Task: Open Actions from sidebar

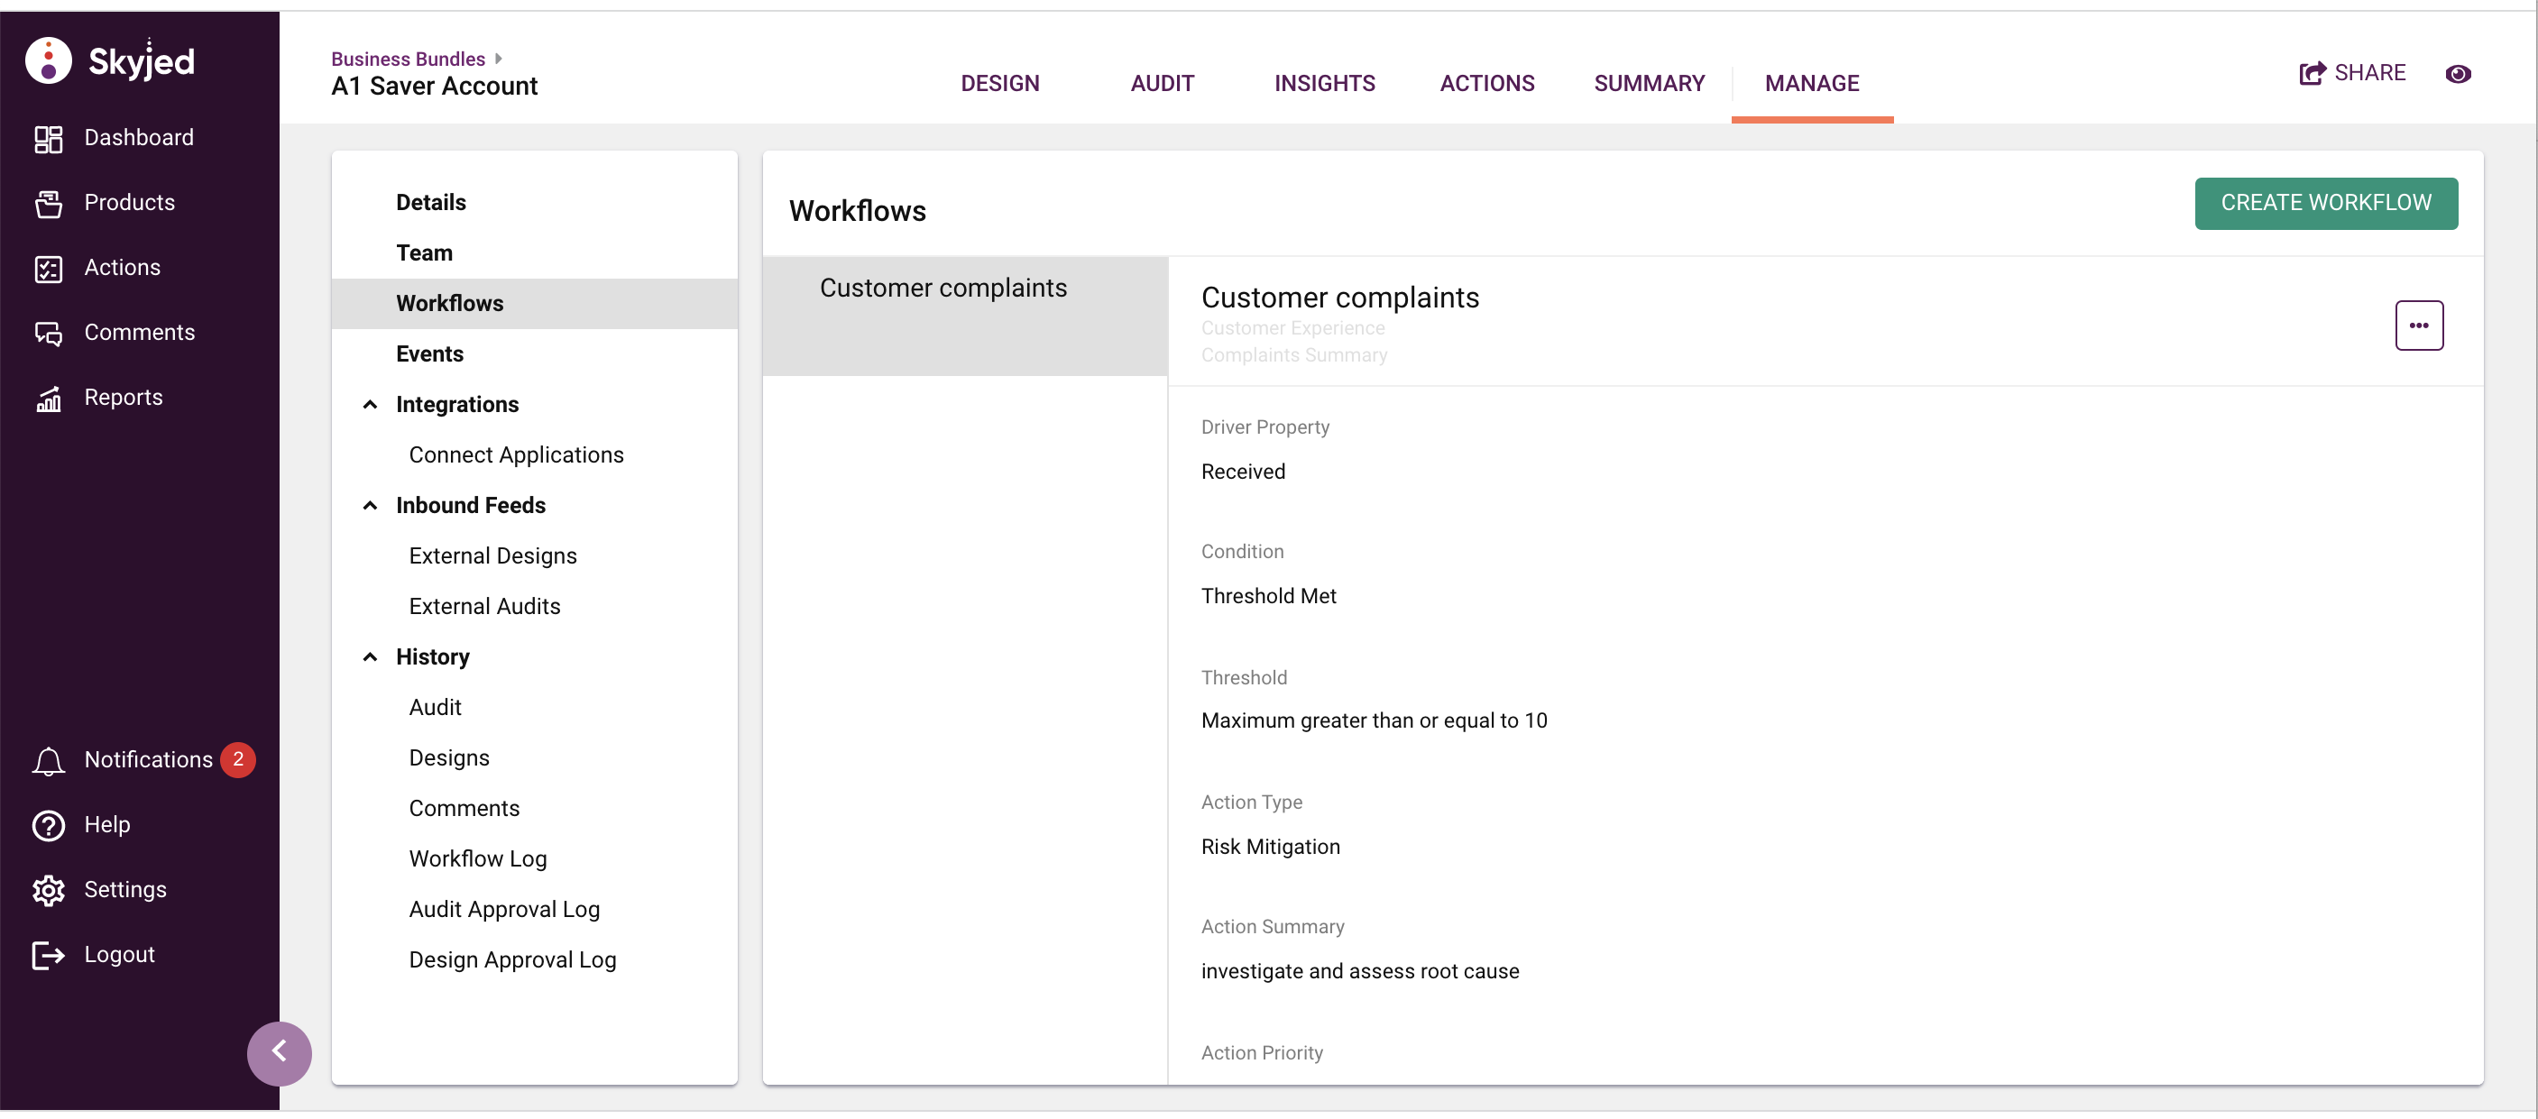Action: coord(122,265)
